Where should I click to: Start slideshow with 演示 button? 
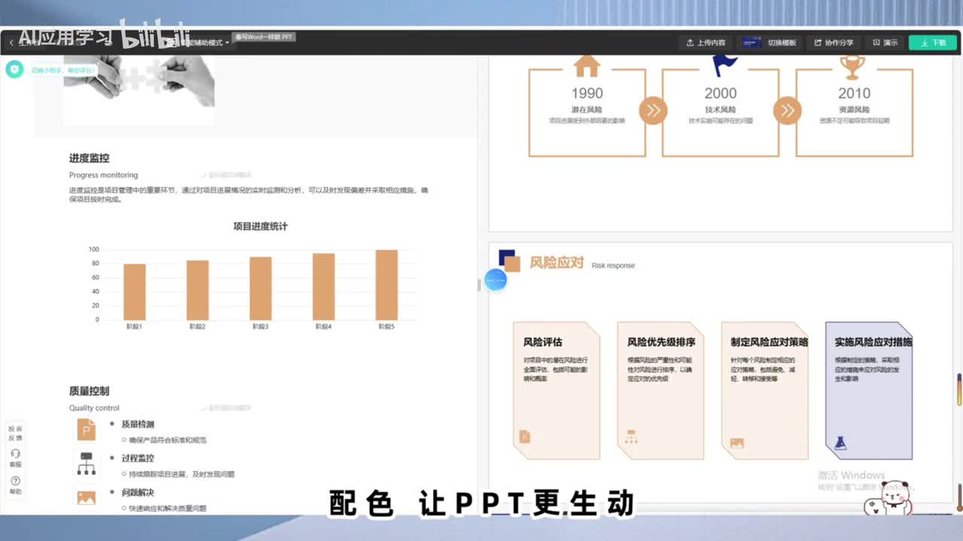pos(885,43)
